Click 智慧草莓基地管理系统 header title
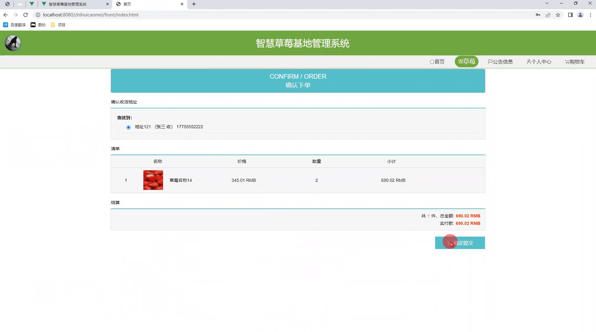Viewport: 596px width, 332px height. [302, 43]
